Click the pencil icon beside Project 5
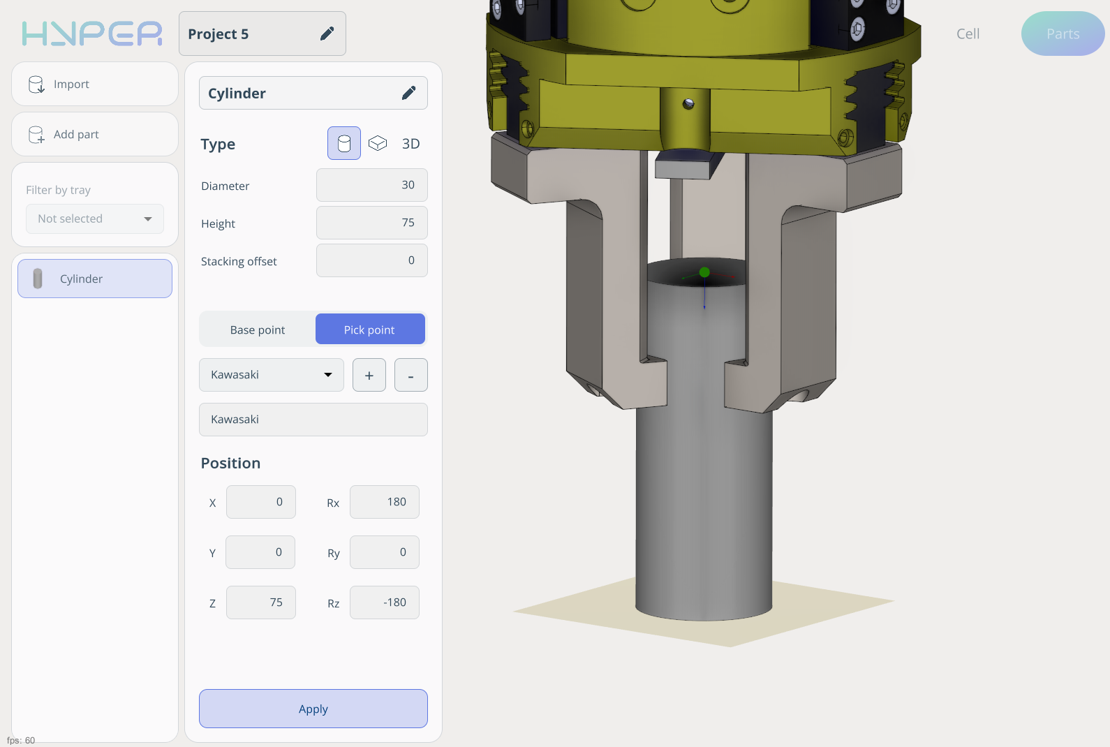The width and height of the screenshot is (1110, 747). coord(327,34)
